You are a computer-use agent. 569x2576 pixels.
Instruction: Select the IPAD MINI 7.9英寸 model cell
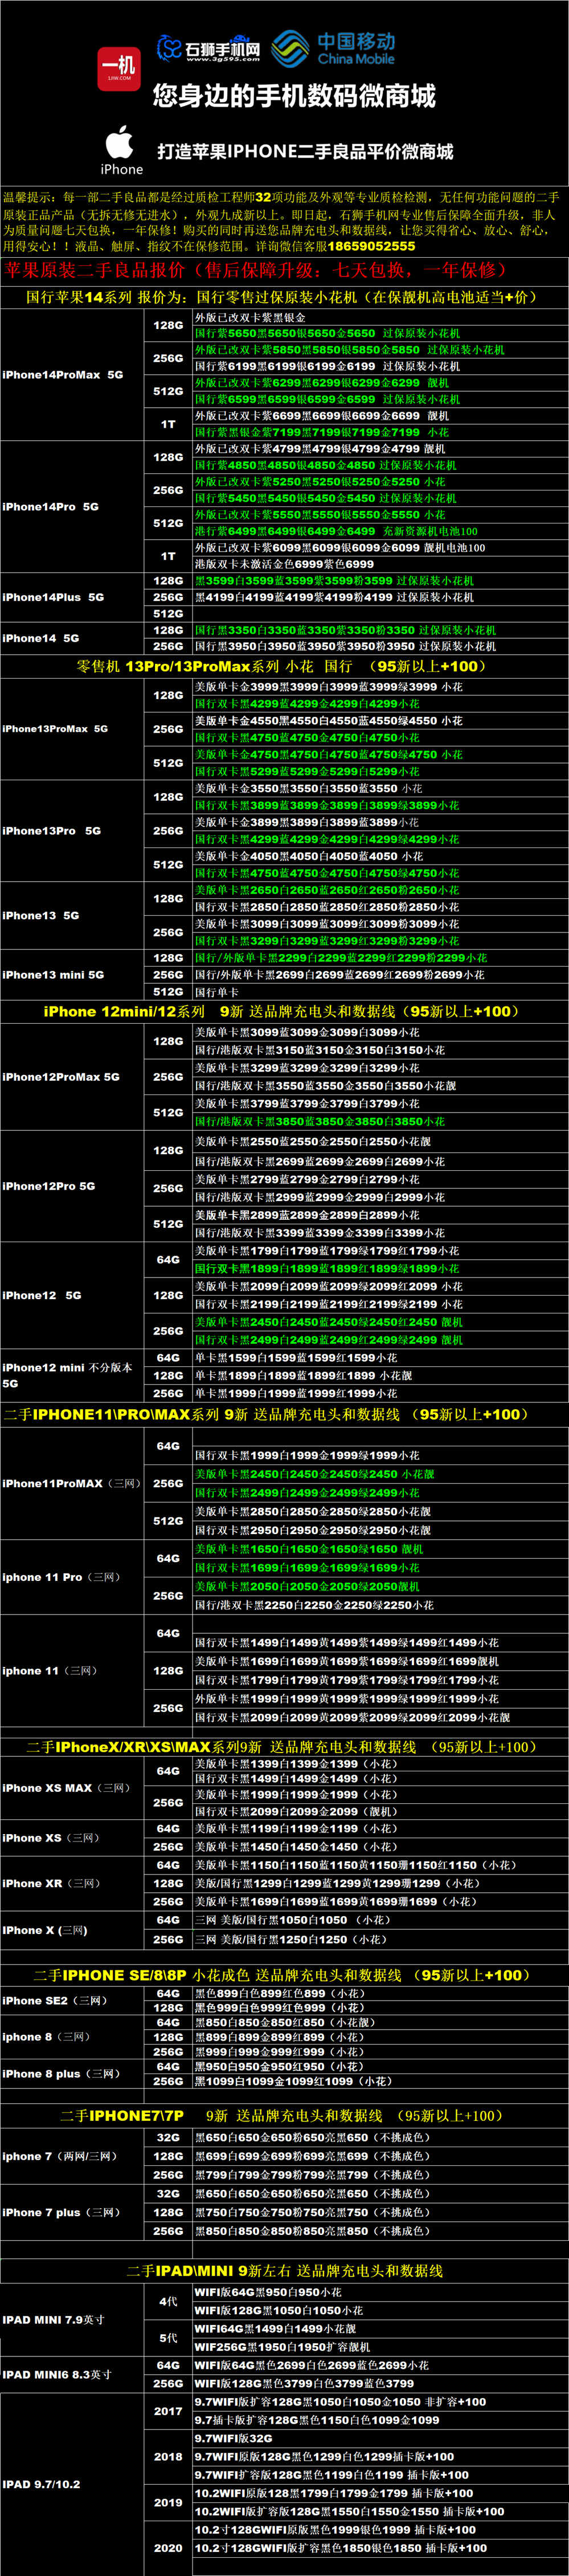pyautogui.click(x=72, y=2320)
